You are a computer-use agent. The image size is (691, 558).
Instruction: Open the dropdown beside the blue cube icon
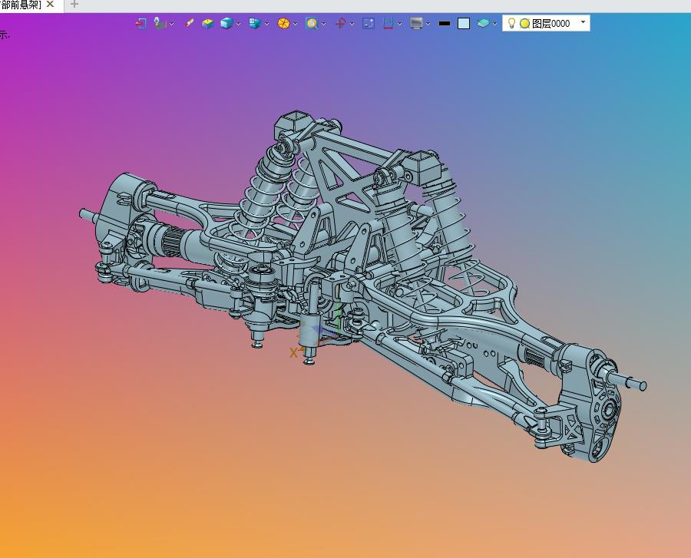[x=239, y=24]
